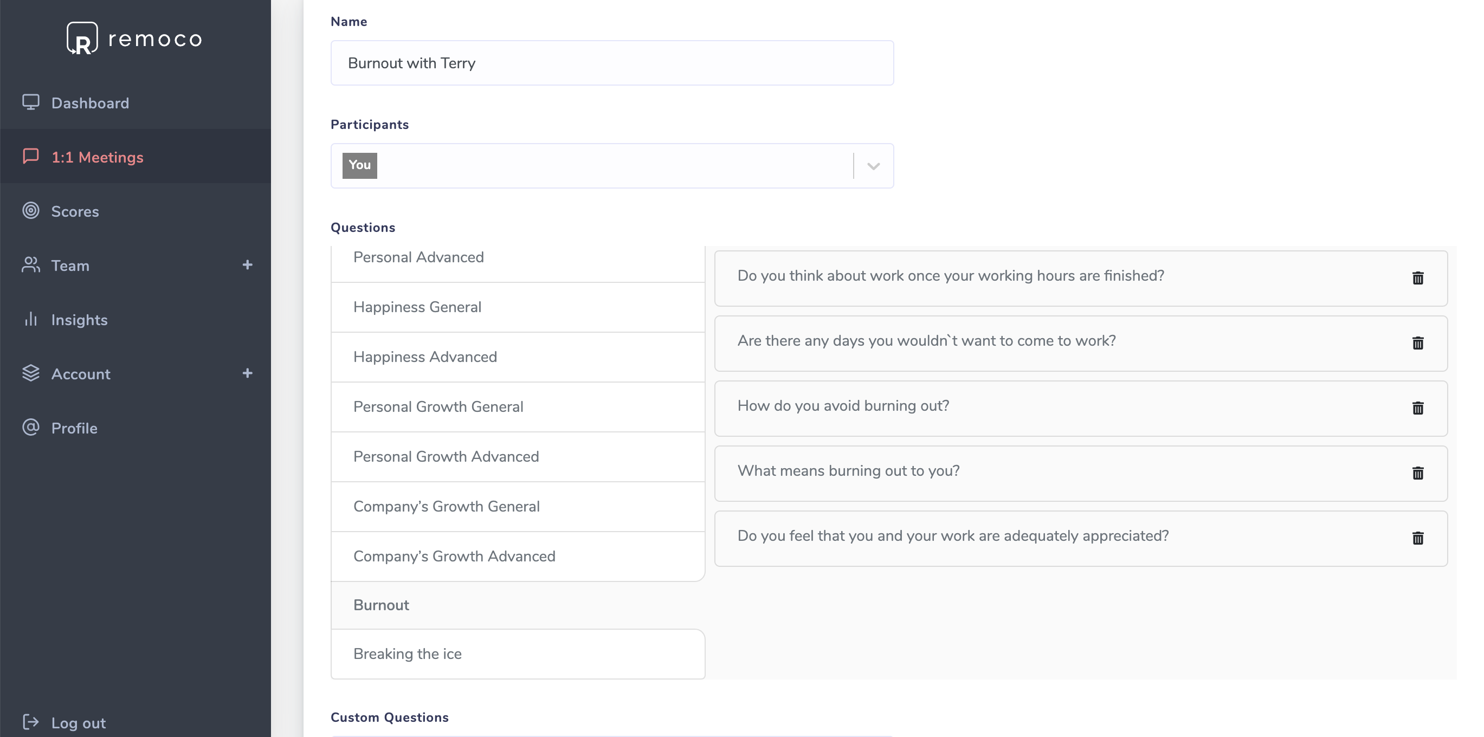Choose the Happiness General category

tap(417, 307)
